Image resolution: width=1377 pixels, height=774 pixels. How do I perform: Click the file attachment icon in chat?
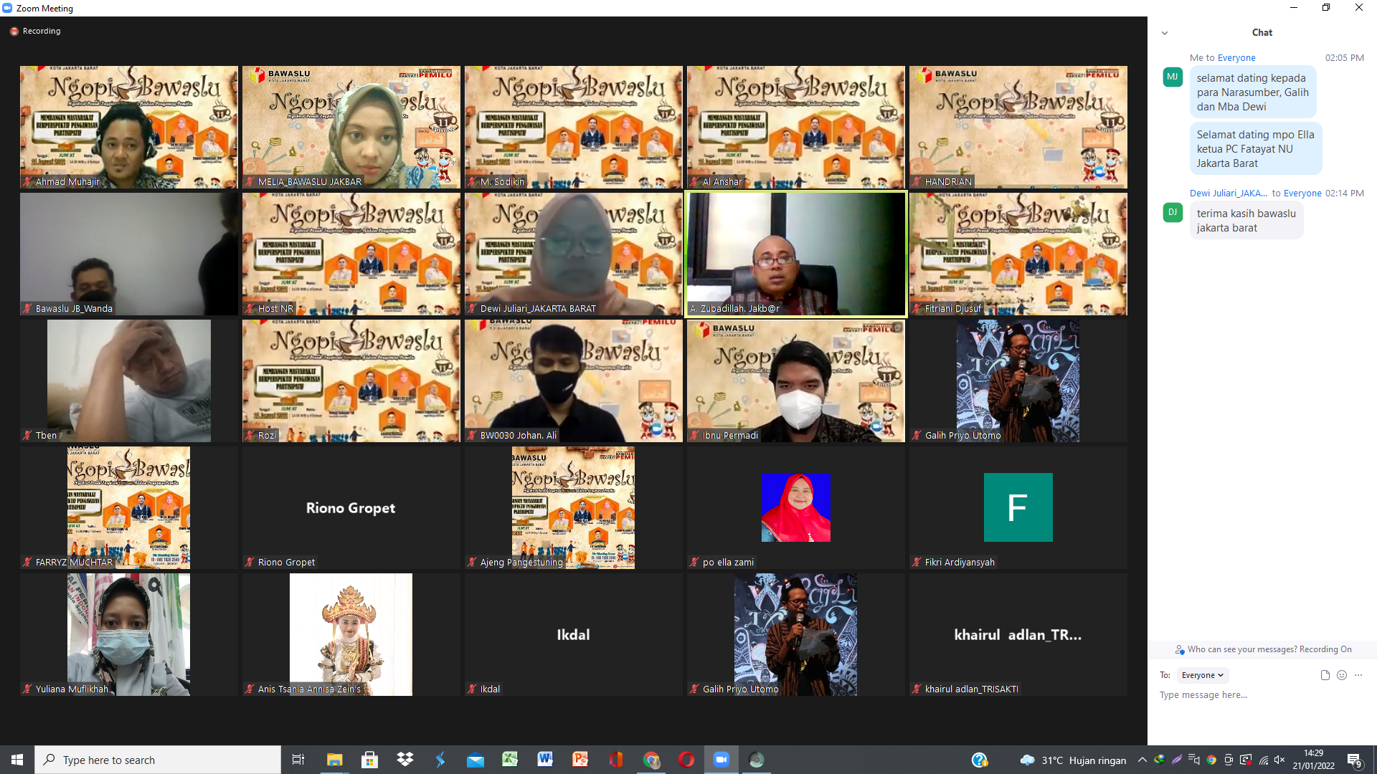tap(1325, 675)
